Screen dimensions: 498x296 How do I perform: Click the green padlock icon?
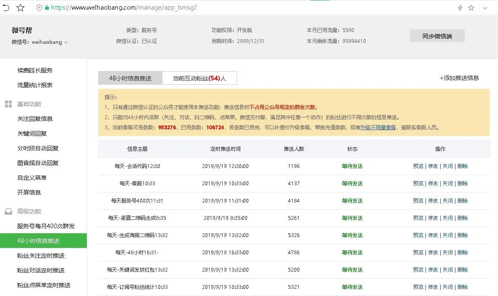47,8
